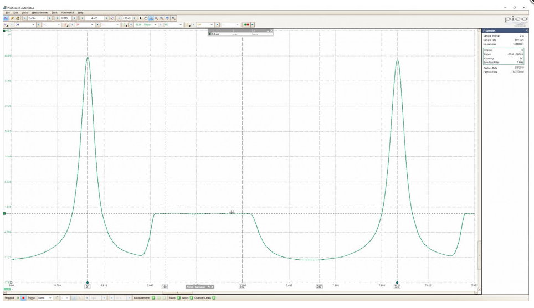Open the Help menu

[81, 13]
